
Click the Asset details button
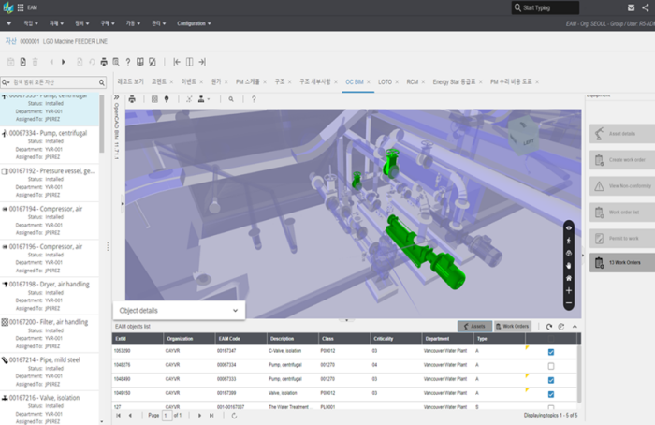point(622,134)
